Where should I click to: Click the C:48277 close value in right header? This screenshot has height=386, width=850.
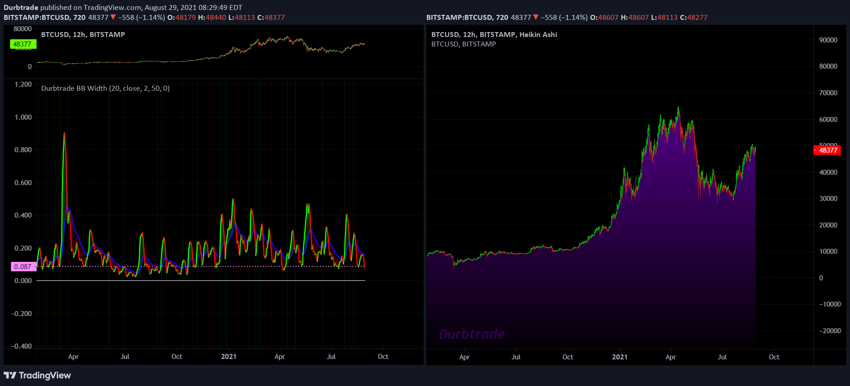[694, 17]
